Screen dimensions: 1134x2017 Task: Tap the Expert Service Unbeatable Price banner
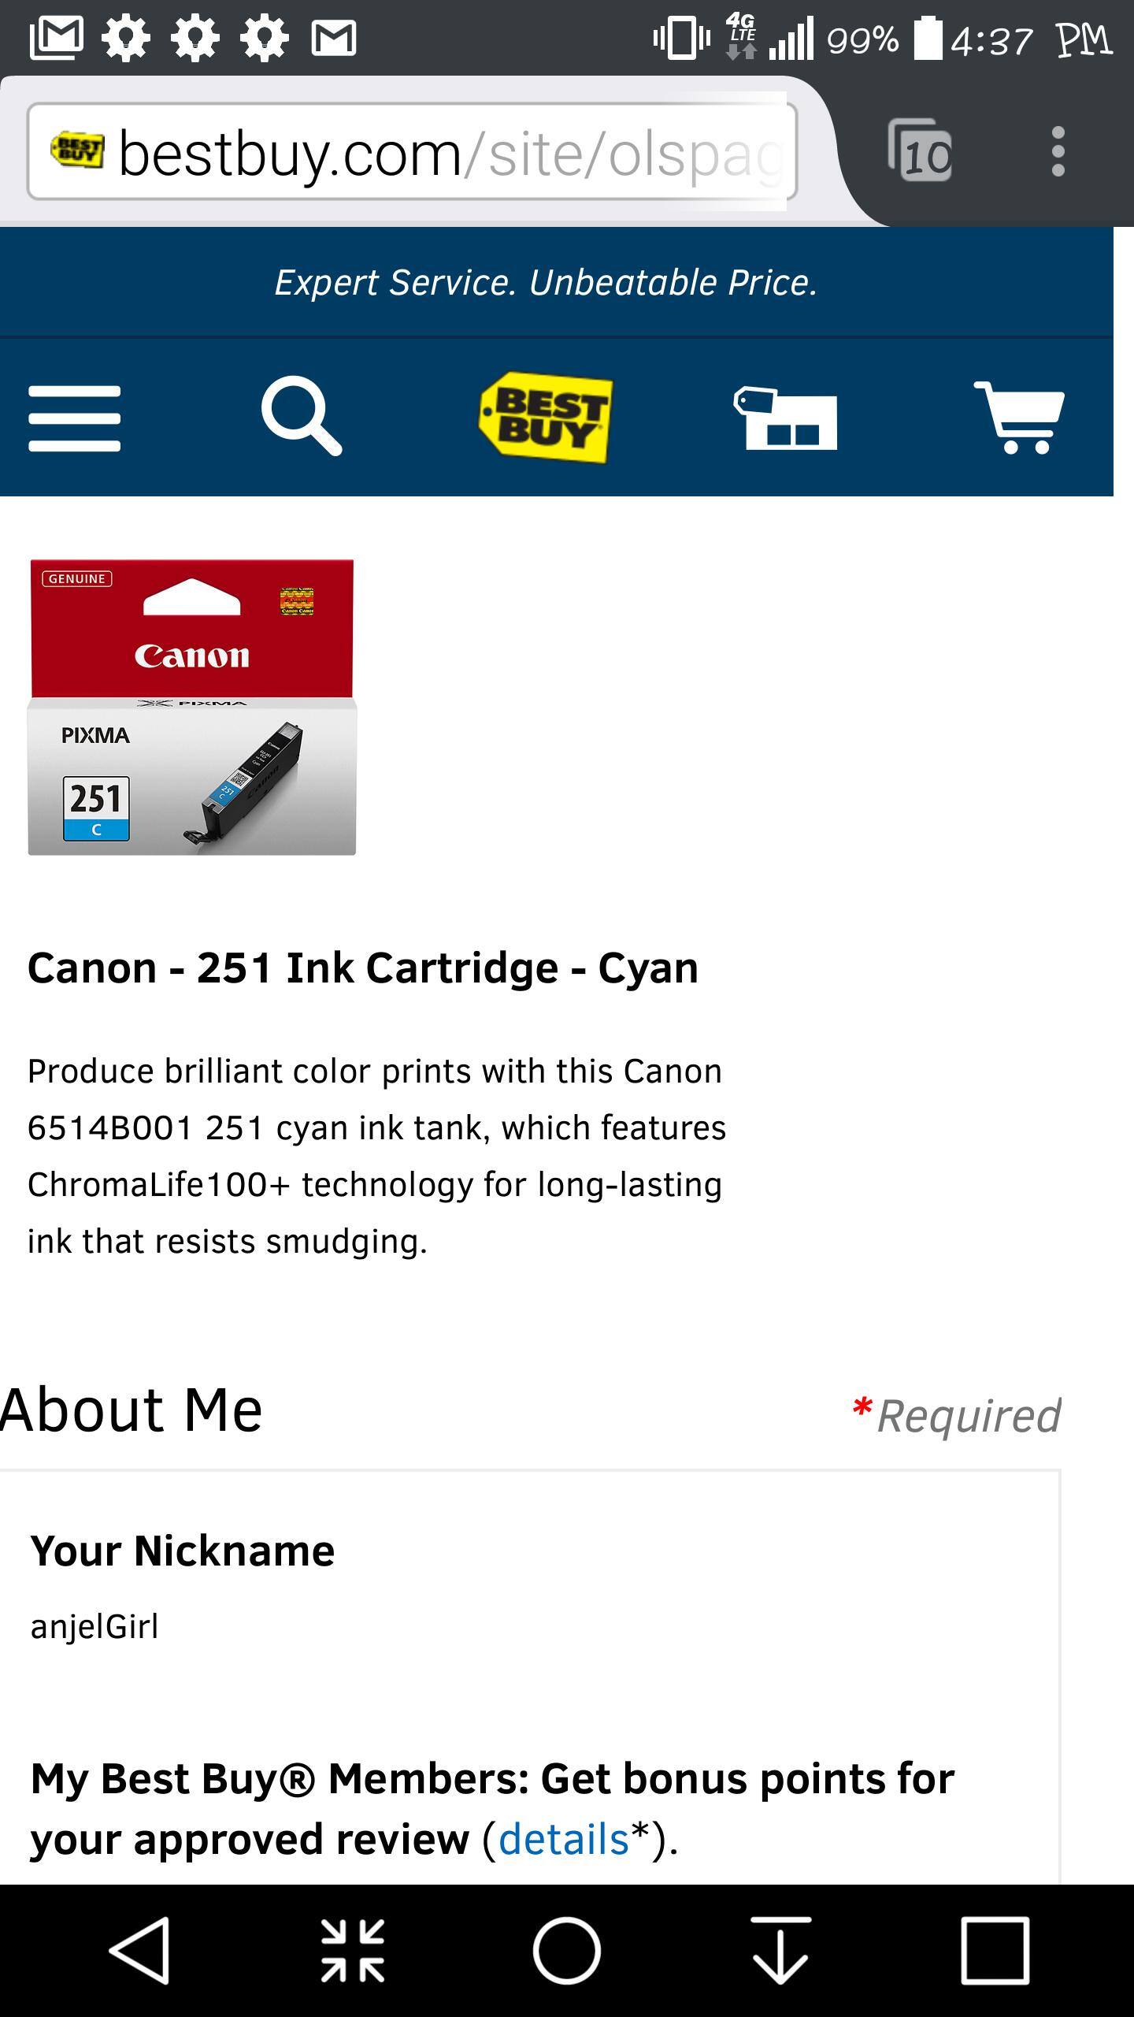(546, 283)
